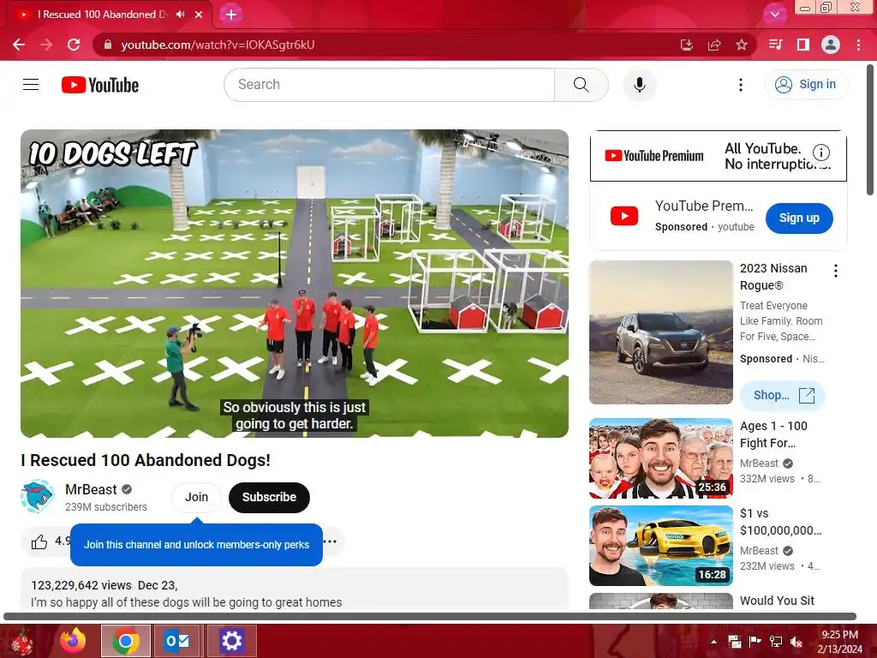Like the video with thumbs up
Image resolution: width=877 pixels, height=658 pixels.
click(x=39, y=541)
